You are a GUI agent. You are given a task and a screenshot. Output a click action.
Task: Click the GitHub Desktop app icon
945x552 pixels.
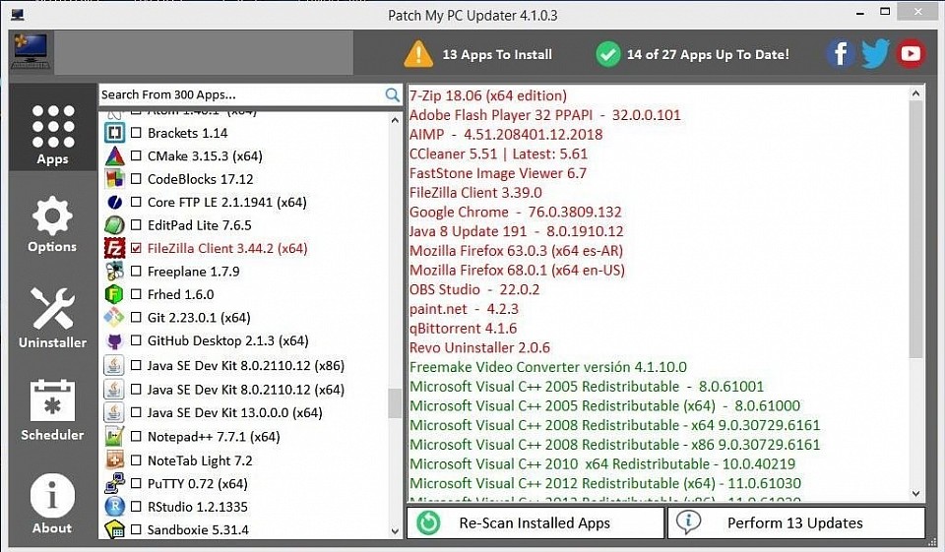[114, 341]
